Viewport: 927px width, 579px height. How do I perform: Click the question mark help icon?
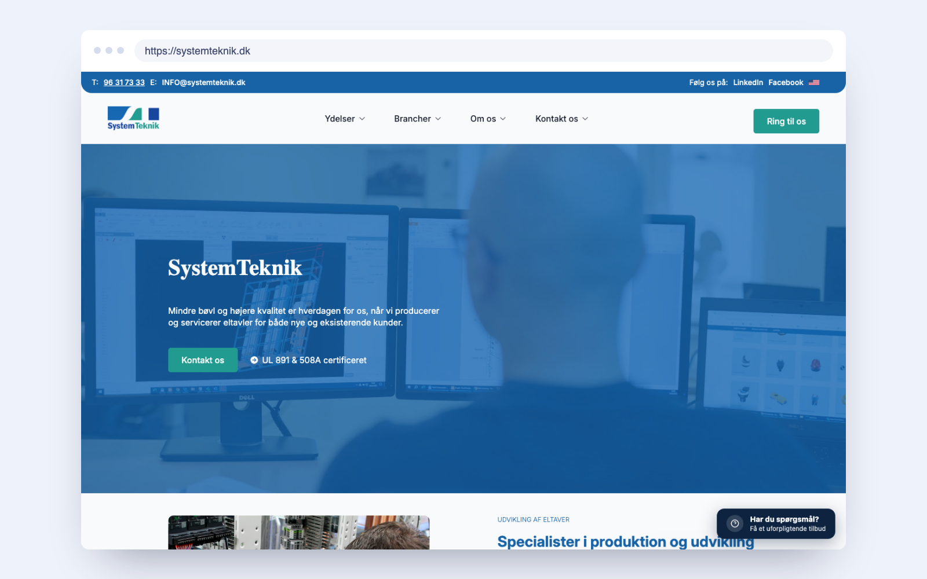click(735, 523)
